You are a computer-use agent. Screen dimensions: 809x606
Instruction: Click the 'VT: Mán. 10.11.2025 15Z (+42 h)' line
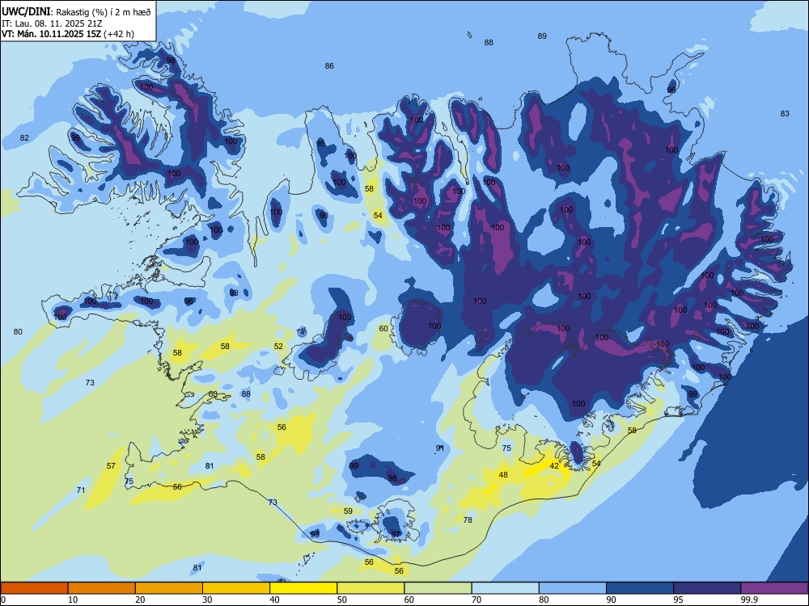pos(68,34)
